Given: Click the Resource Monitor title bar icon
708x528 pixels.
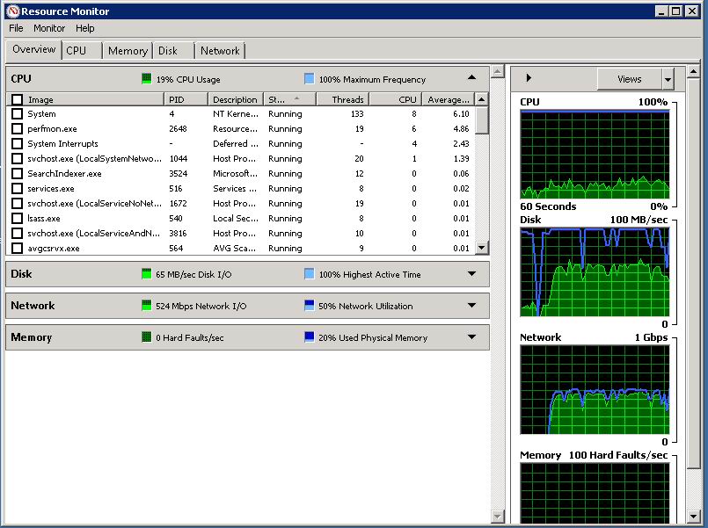Looking at the screenshot, I should tap(11, 11).
